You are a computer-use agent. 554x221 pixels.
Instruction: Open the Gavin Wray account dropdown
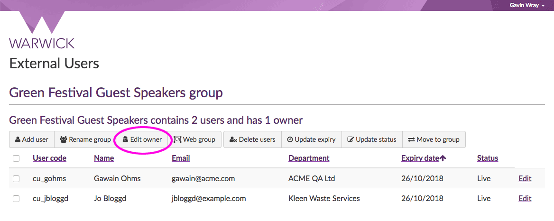point(526,5)
